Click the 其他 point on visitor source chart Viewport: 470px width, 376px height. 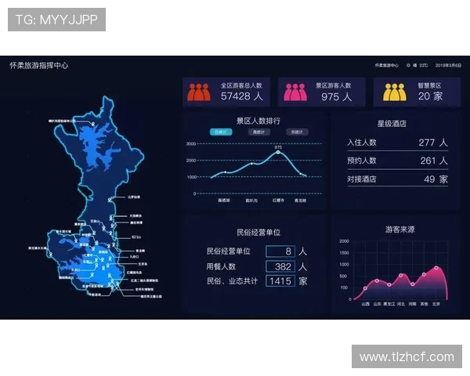424,274
